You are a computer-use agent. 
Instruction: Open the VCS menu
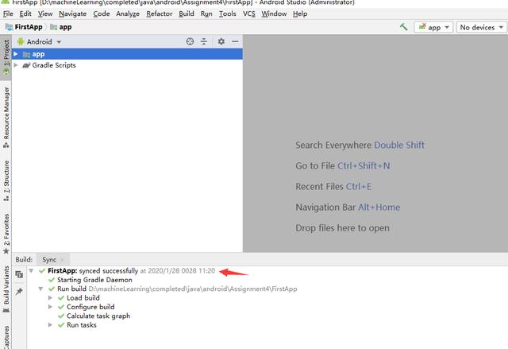tap(248, 14)
